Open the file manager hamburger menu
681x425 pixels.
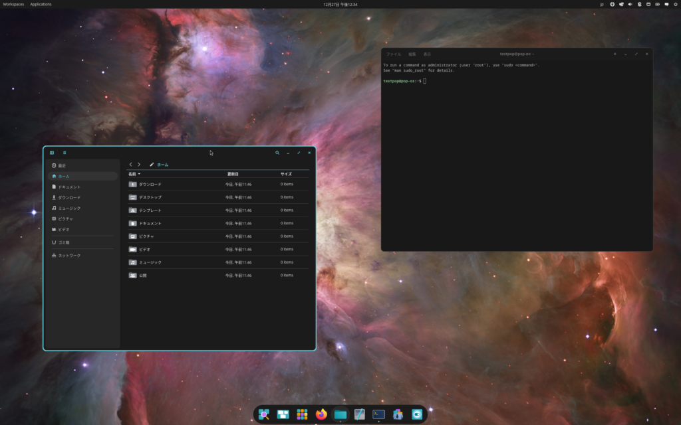pos(65,153)
